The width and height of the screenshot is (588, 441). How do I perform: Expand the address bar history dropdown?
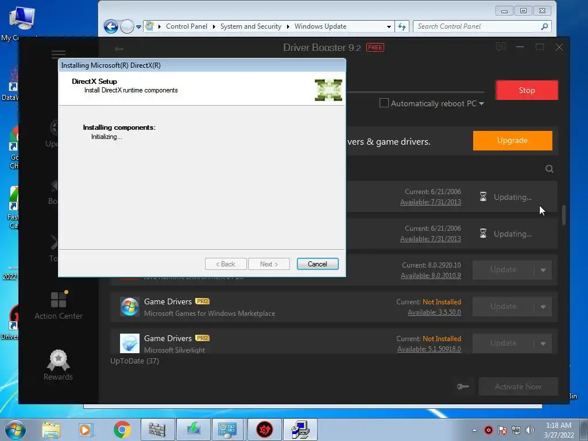click(x=389, y=26)
